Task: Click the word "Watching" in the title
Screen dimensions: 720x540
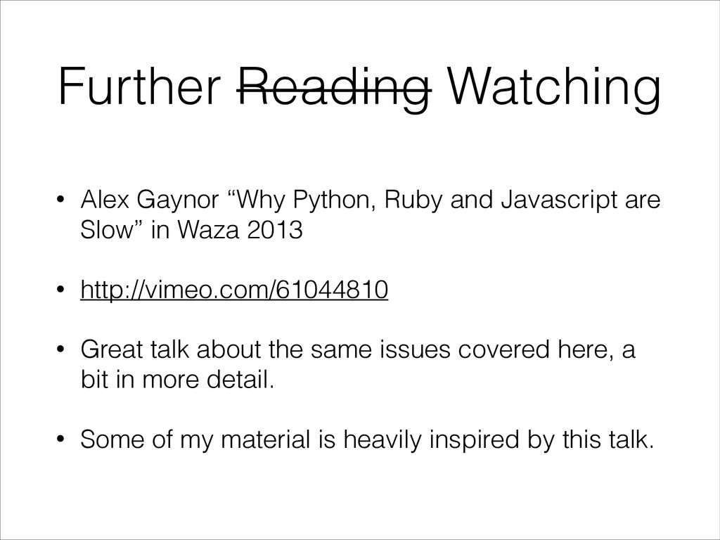Action: [554, 87]
